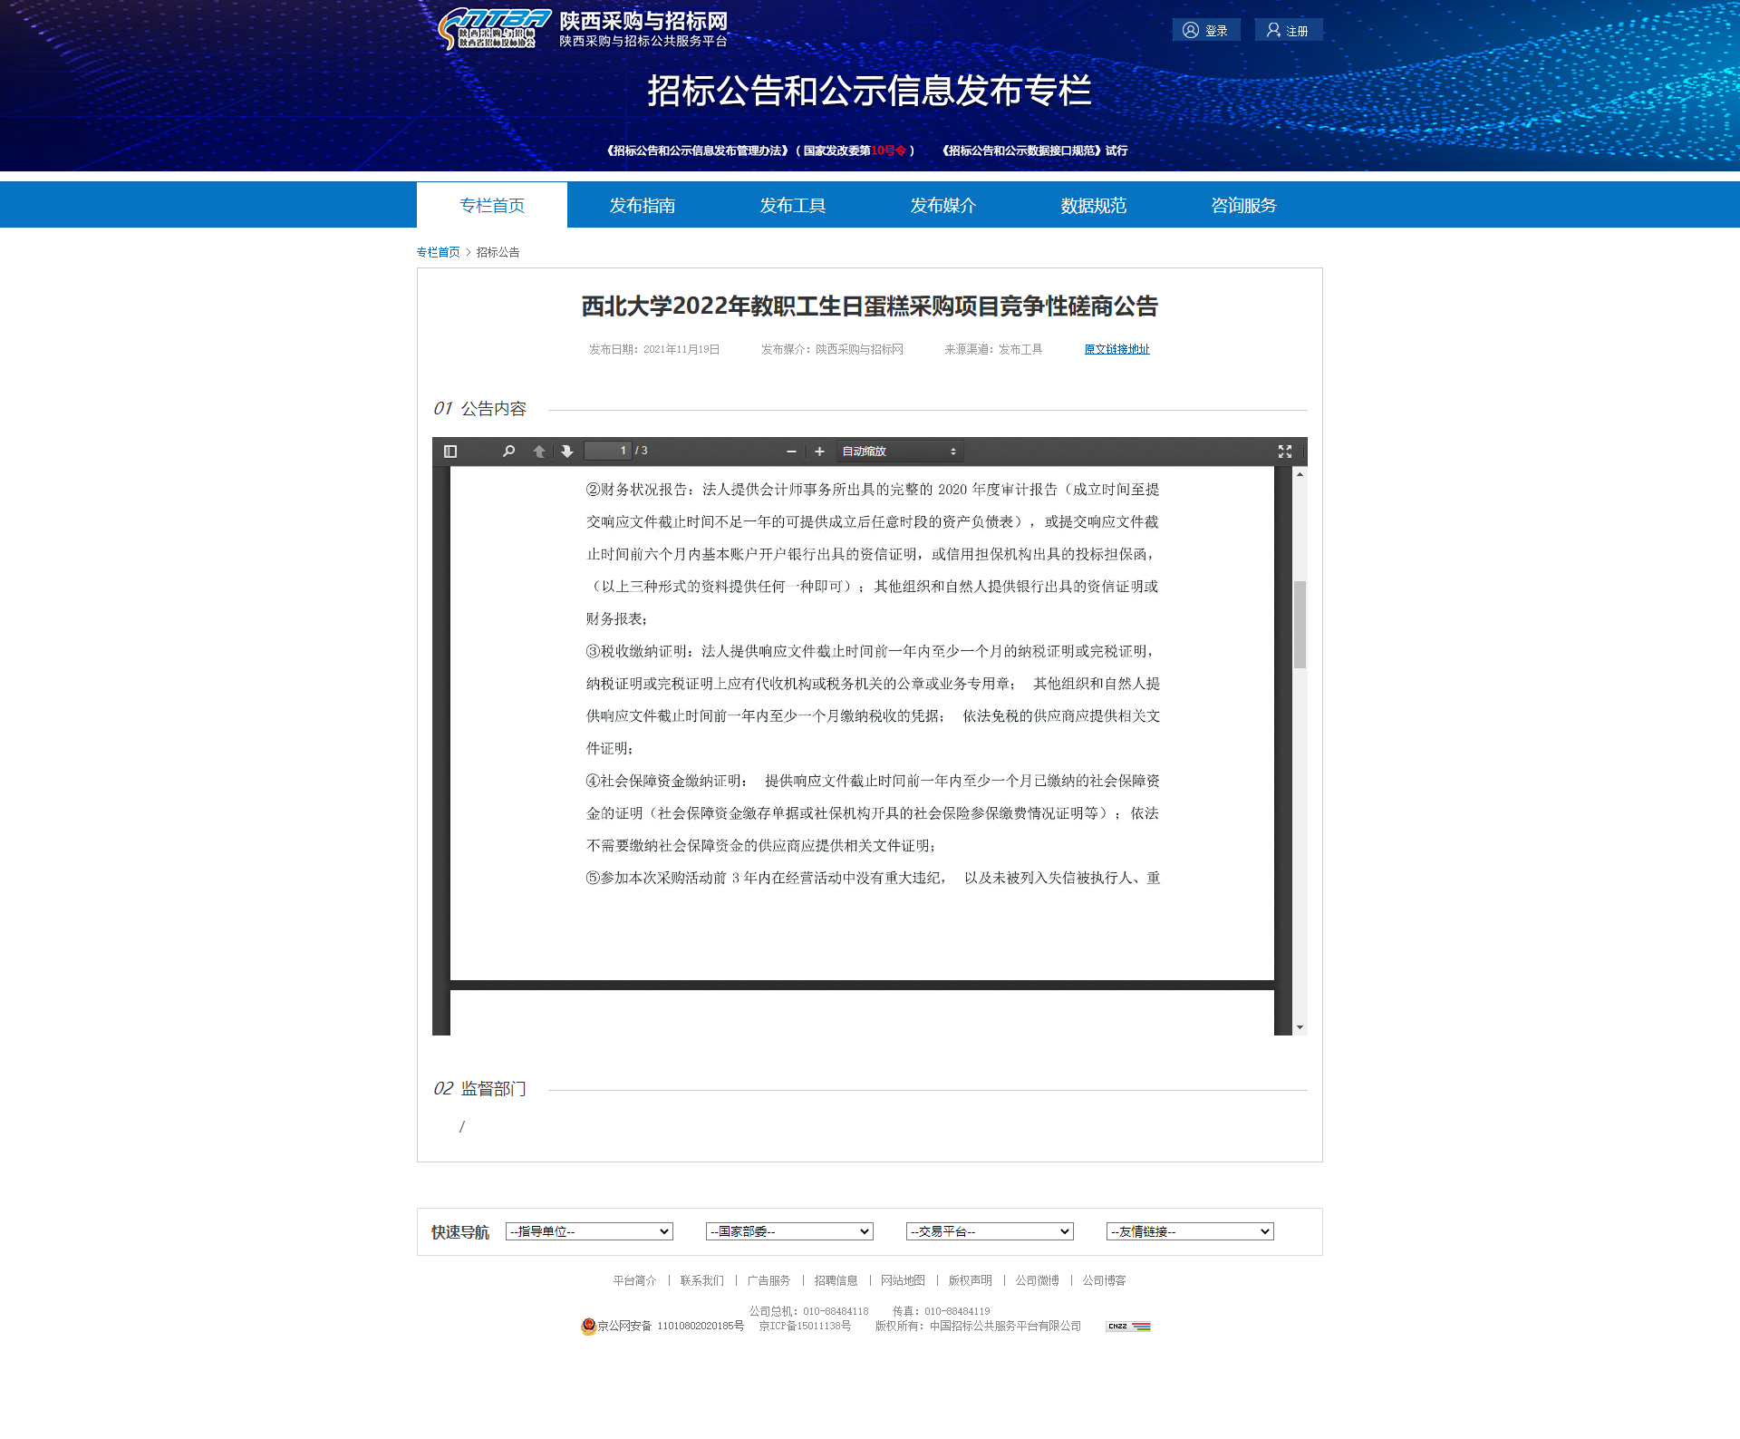Open the PDF find search icon
The width and height of the screenshot is (1740, 1439).
(x=508, y=452)
